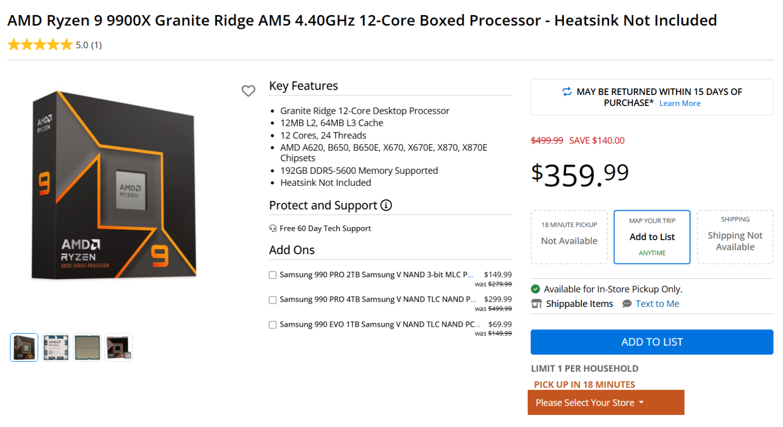
Task: Open the Learn More link
Action: point(680,103)
